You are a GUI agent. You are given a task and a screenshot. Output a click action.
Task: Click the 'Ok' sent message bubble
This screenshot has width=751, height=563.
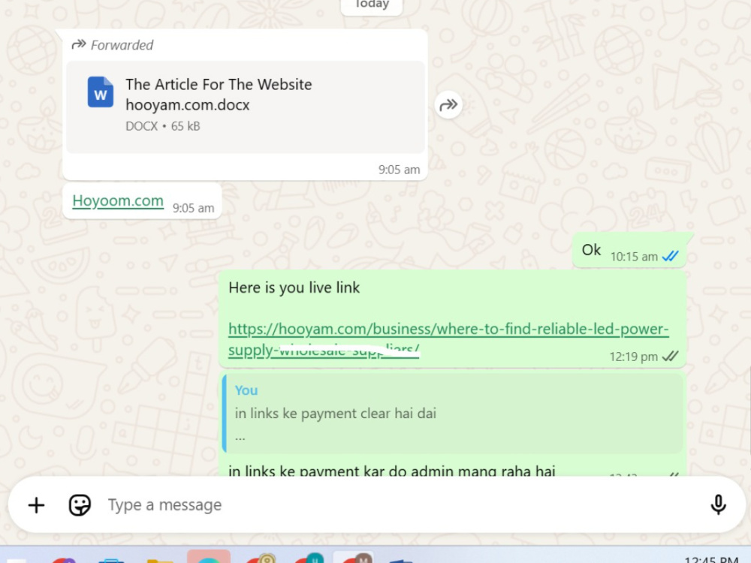629,251
